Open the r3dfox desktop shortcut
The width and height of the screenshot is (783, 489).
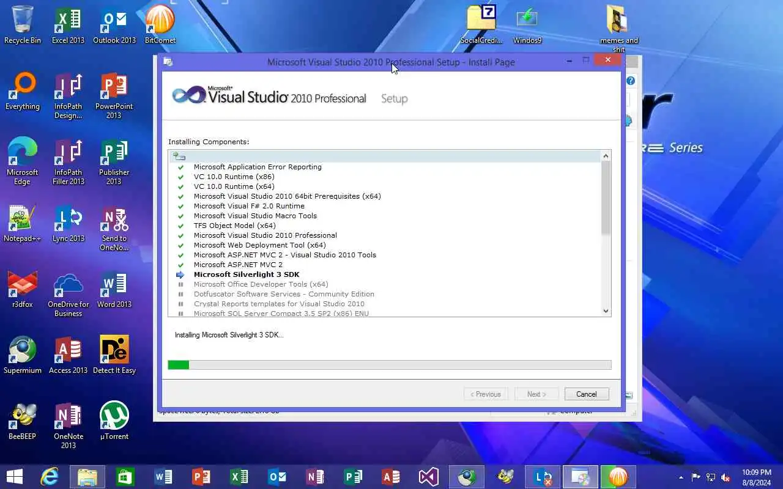point(23,289)
